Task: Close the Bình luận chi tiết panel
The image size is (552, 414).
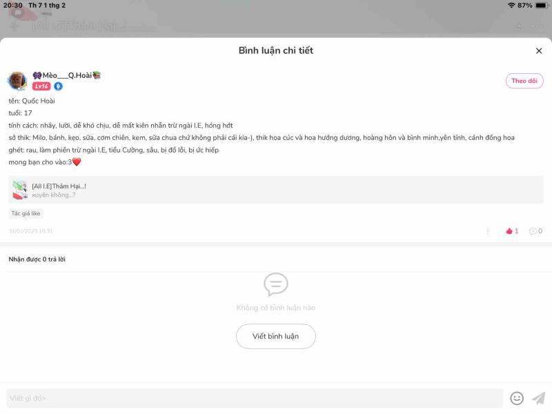Action: pyautogui.click(x=539, y=51)
